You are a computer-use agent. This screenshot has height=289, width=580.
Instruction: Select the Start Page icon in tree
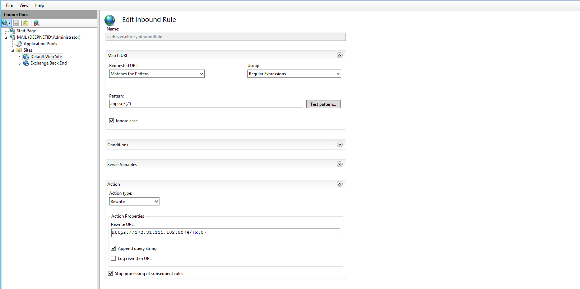pos(13,31)
